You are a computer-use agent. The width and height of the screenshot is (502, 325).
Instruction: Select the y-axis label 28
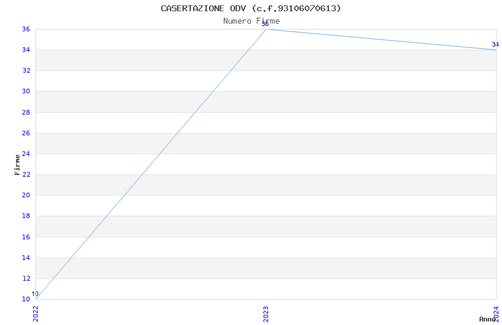(26, 112)
